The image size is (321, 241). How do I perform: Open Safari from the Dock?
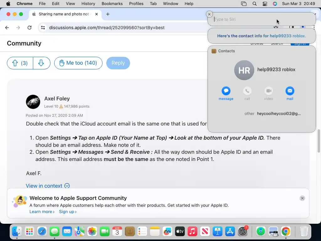click(x=42, y=232)
